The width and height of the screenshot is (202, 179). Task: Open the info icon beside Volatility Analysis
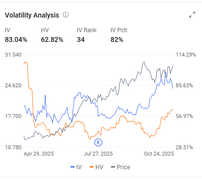(66, 15)
